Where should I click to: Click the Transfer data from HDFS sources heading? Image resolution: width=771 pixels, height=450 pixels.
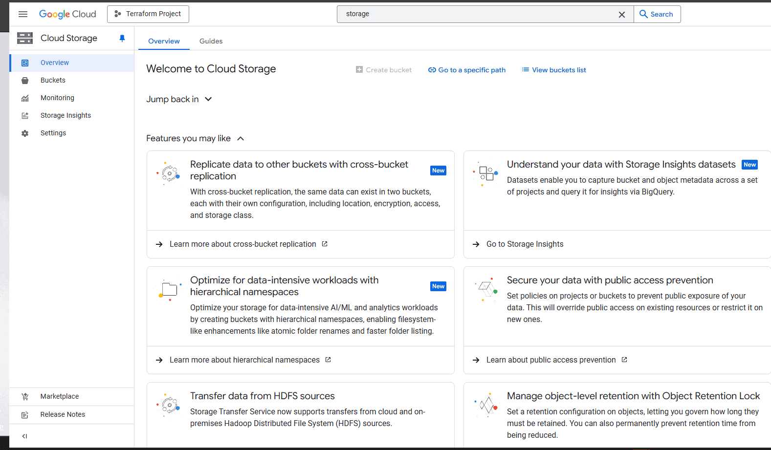pos(263,396)
